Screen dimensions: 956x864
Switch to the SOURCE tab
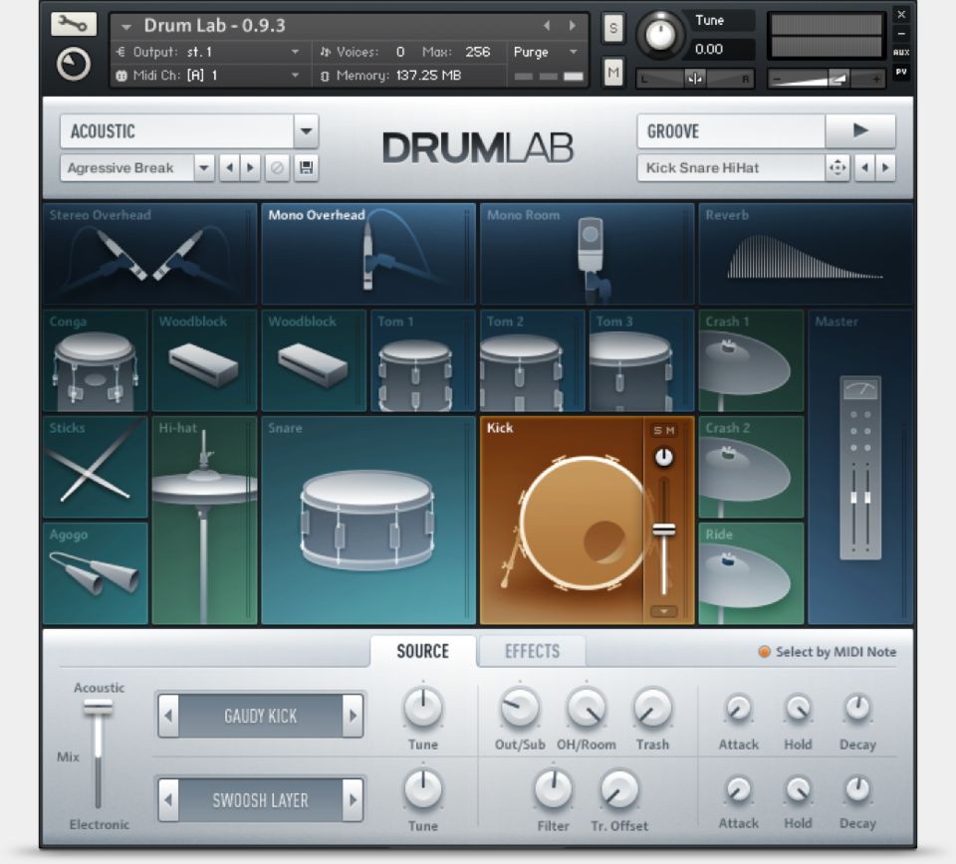click(x=422, y=652)
